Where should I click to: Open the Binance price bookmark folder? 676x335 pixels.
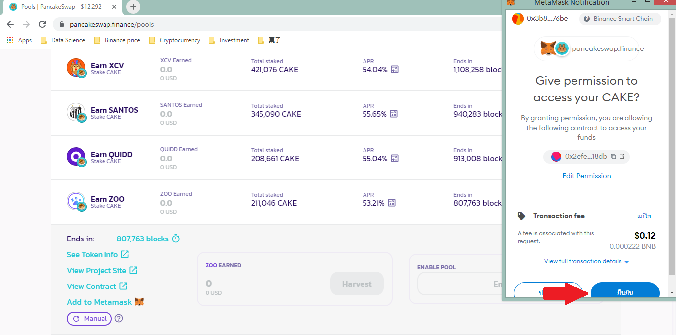click(x=117, y=40)
